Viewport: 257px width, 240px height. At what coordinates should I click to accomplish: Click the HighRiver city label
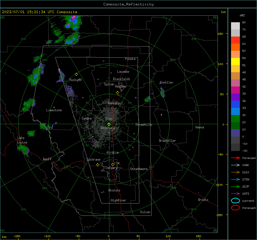pos(119,200)
